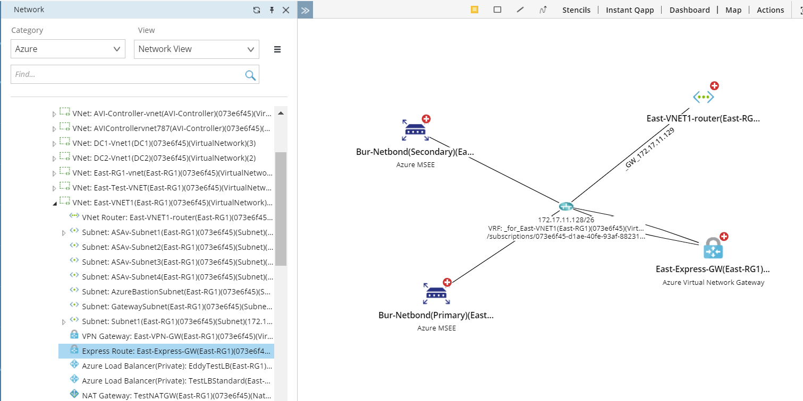Screen dimensions: 803x401
Task: Click the magnifier search icon
Action: point(250,75)
